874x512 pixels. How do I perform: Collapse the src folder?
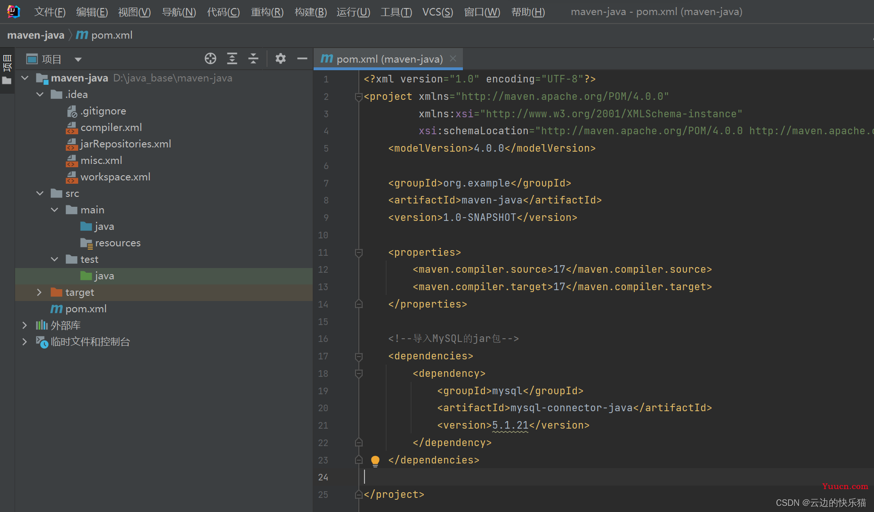point(40,194)
